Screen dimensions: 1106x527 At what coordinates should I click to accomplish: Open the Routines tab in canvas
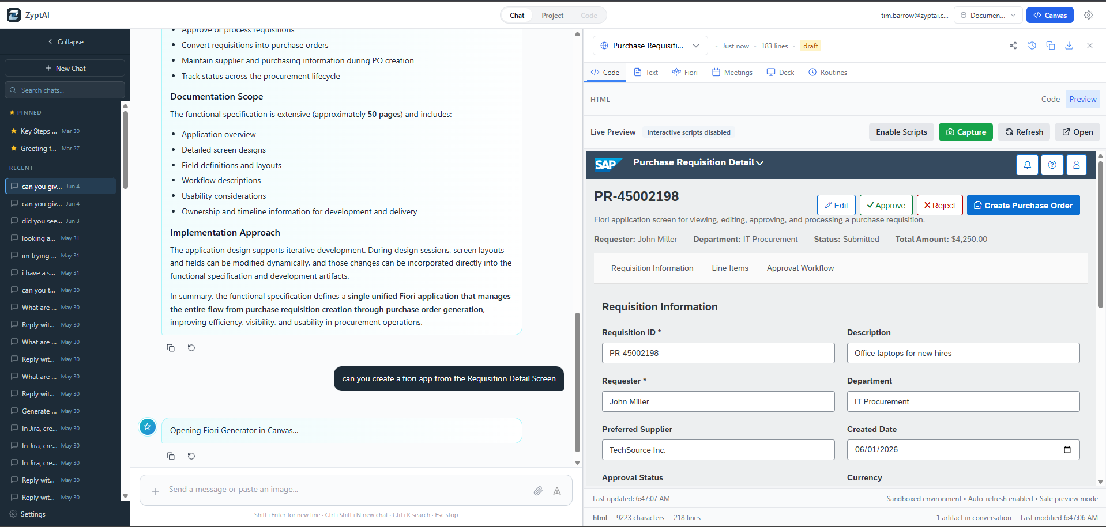tap(827, 73)
